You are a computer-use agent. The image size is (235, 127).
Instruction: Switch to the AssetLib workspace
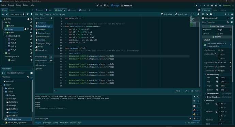tap(126, 5)
